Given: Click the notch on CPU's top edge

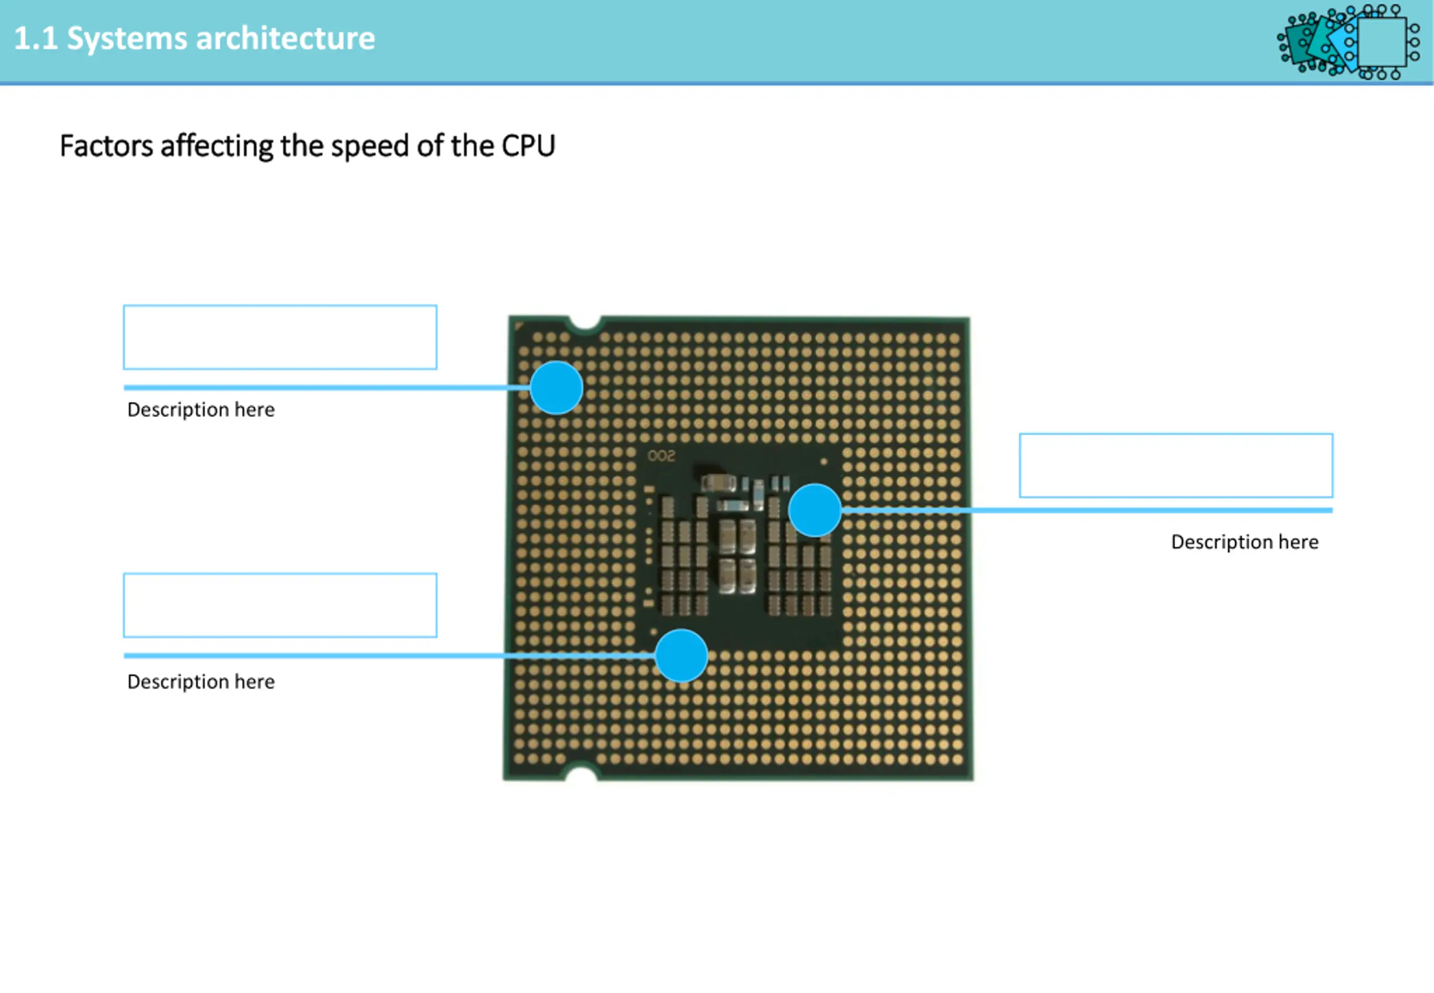Looking at the screenshot, I should [x=585, y=324].
